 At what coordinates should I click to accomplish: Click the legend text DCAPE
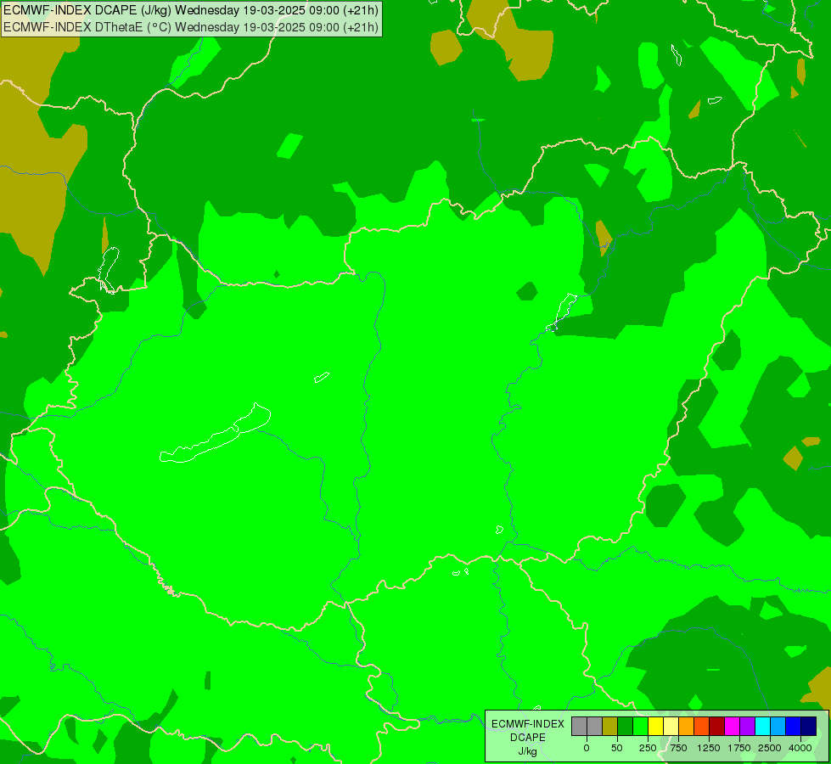528,738
